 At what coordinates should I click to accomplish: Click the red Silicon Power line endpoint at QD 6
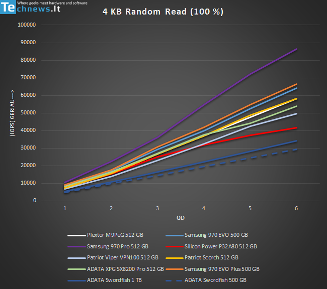(296, 128)
